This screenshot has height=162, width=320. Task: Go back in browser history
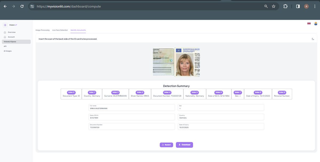pos(5,6)
